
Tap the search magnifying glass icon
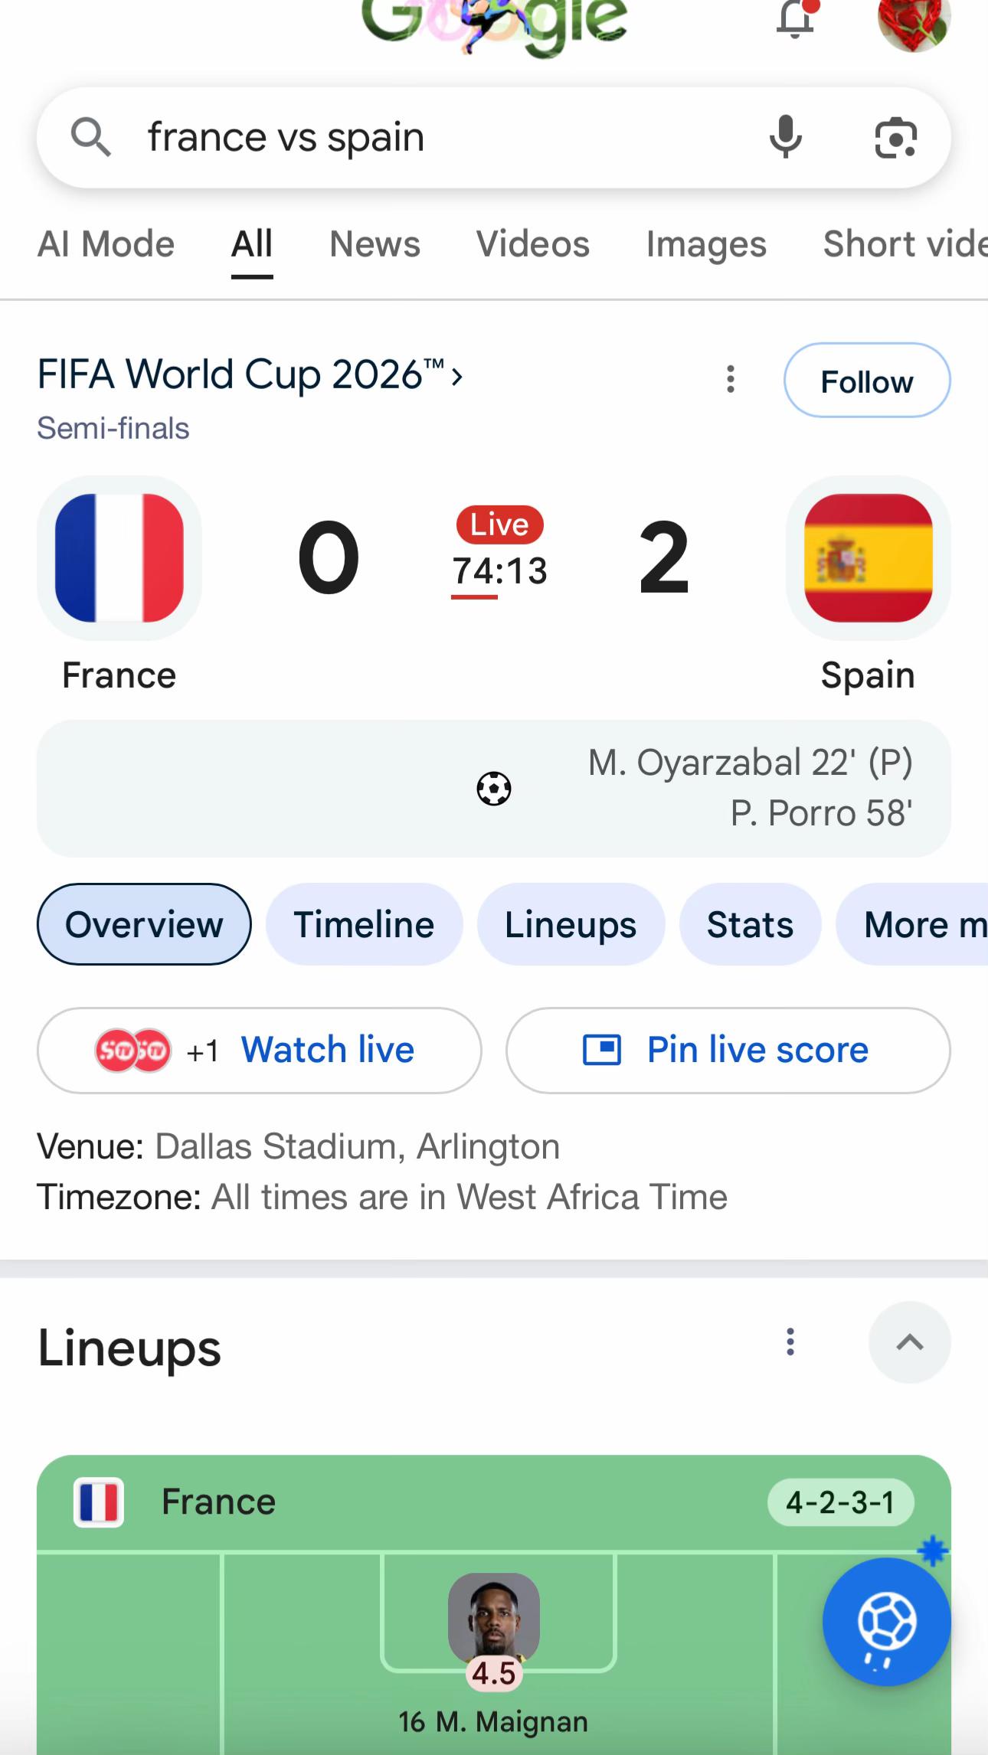pyautogui.click(x=90, y=138)
